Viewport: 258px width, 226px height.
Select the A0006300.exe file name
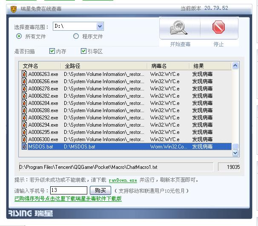43,139
